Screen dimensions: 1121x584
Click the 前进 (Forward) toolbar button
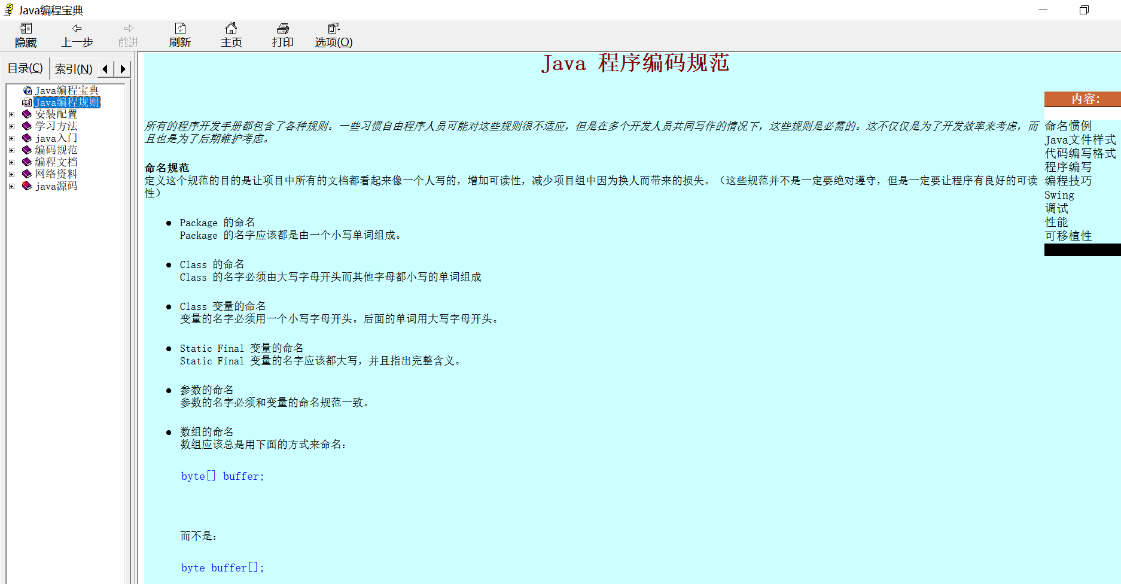(x=128, y=35)
